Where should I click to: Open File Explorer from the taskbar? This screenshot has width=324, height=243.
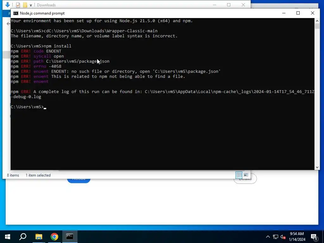(39, 237)
